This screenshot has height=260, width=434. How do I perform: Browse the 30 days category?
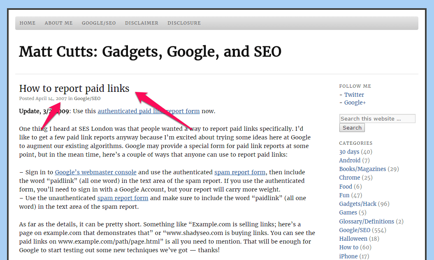click(349, 151)
